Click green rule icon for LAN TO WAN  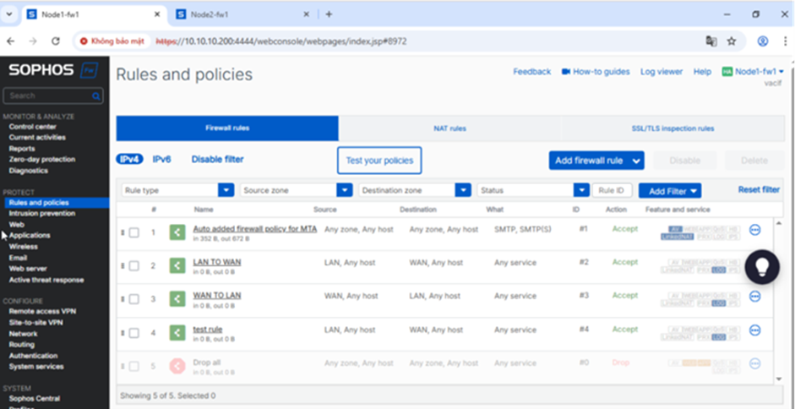(177, 266)
